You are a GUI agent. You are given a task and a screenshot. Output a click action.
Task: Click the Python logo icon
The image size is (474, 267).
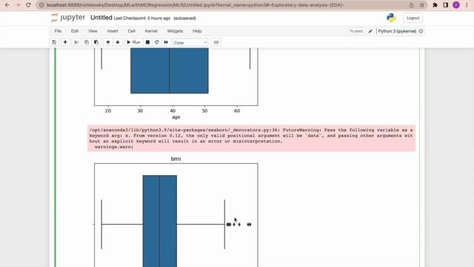point(391,18)
